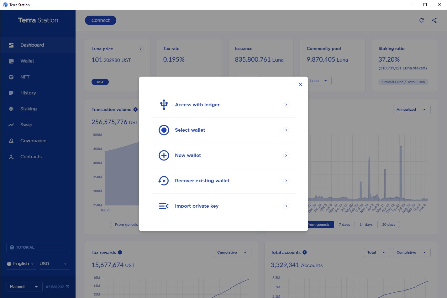This screenshot has width=447, height=298.
Task: Expand the USD currency dropdown
Action: pyautogui.click(x=53, y=264)
